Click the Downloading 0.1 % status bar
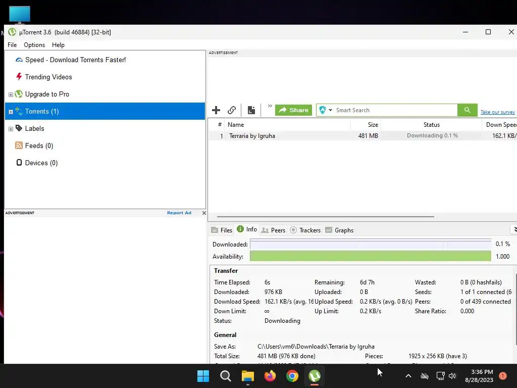The height and width of the screenshot is (388, 517). 432,135
